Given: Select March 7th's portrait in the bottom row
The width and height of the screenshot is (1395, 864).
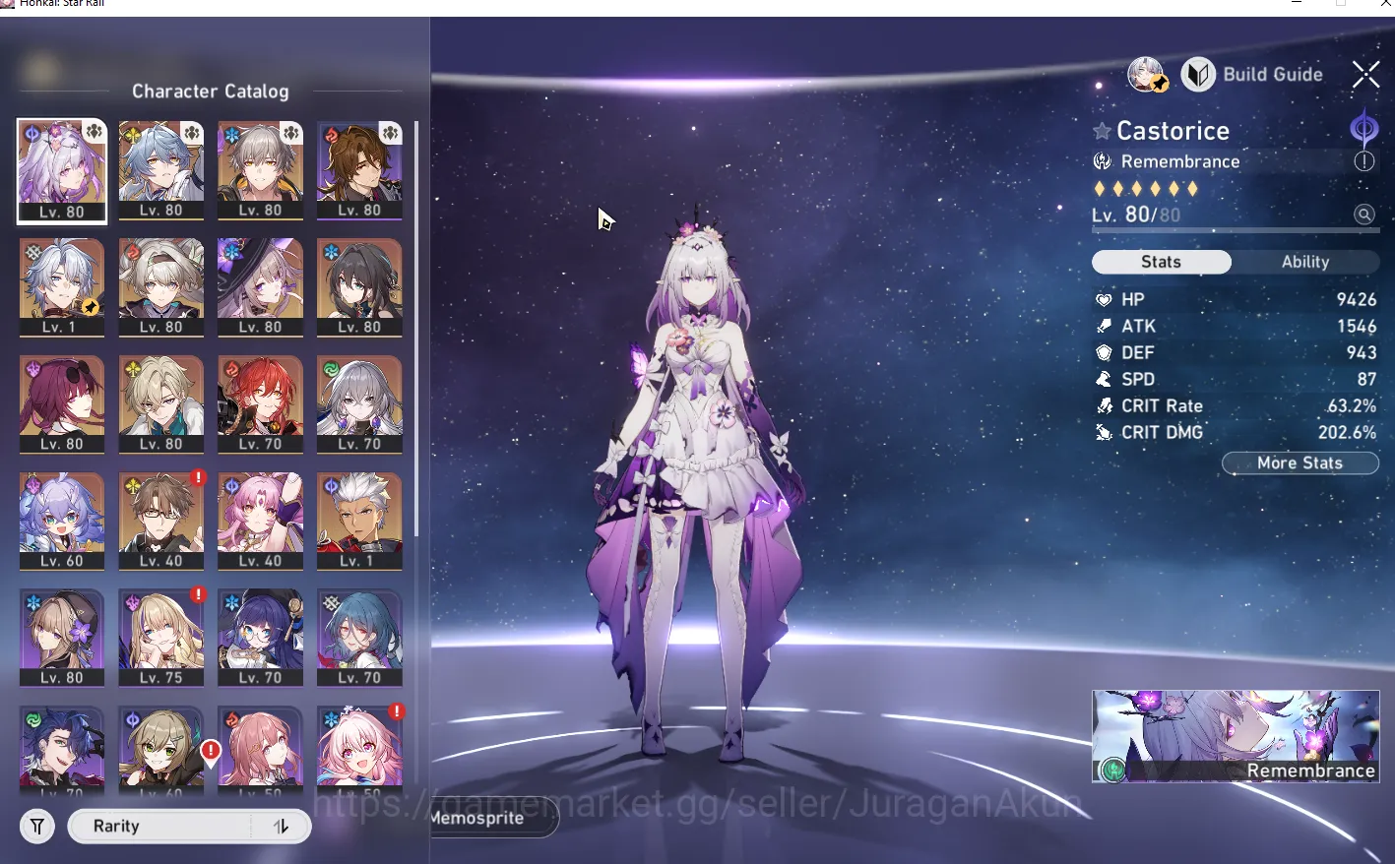Looking at the screenshot, I should coord(359,750).
